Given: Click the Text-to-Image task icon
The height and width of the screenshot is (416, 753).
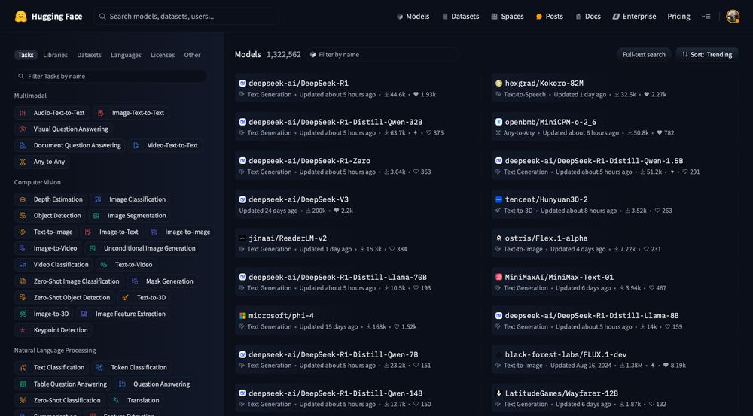Looking at the screenshot, I should tap(23, 232).
